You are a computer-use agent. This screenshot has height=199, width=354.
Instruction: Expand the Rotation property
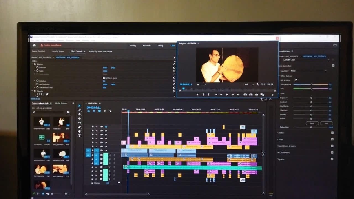[x=35, y=81]
